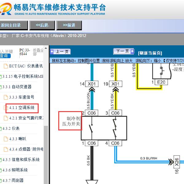Image resolution: width=184 pixels, height=184 pixels.
Task: Click vehicle model text Alsvin 2010-2012
Action: tap(69, 36)
